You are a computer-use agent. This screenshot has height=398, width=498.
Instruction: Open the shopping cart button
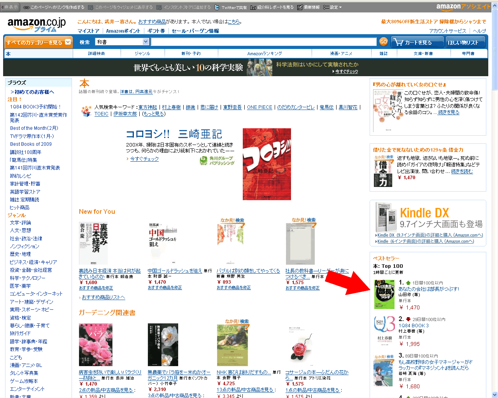[x=418, y=42]
